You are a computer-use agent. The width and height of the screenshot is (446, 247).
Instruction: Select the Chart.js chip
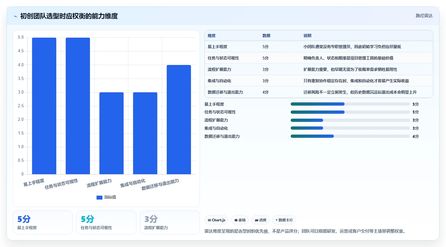point(216,220)
